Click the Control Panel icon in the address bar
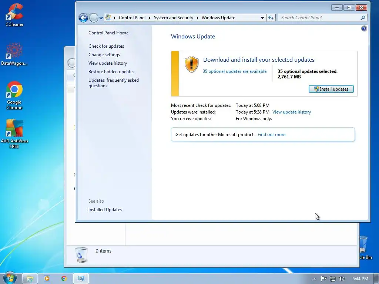Screen dimensions: 379x284 point(108,18)
